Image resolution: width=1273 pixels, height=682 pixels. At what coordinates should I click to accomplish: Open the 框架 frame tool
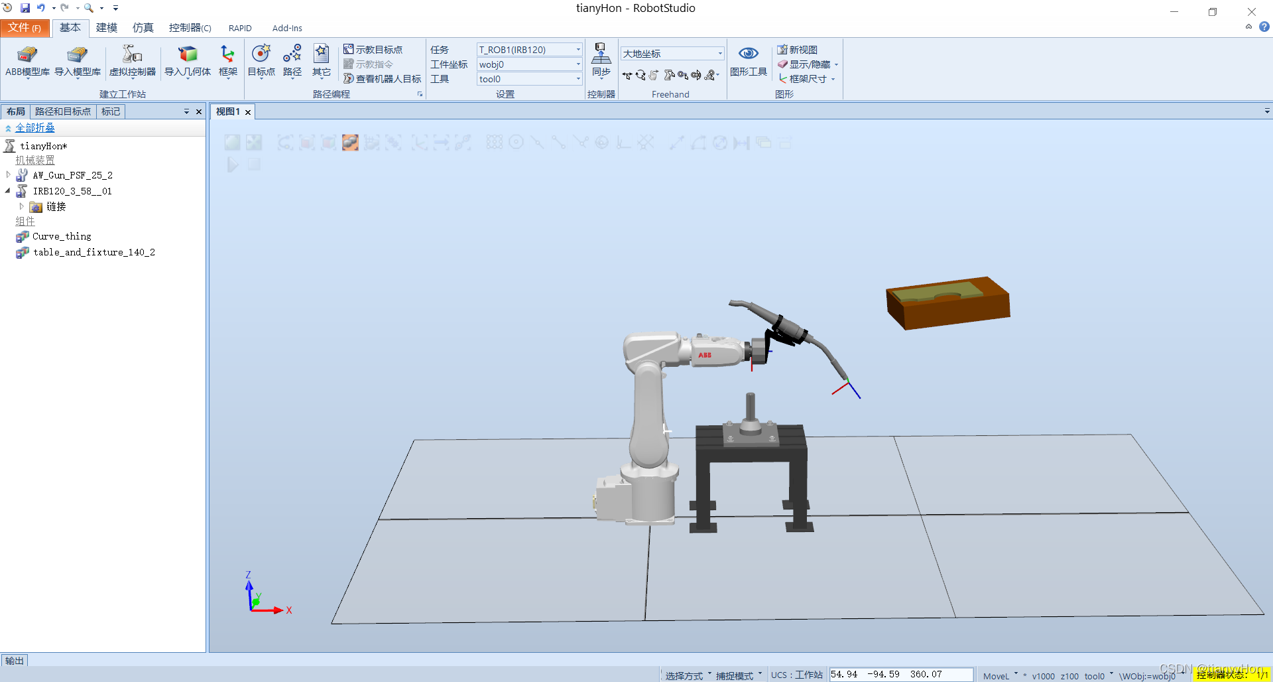coord(227,62)
